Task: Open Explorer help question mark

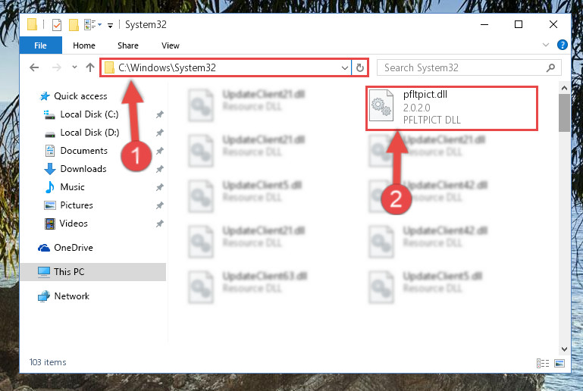Action: [562, 45]
